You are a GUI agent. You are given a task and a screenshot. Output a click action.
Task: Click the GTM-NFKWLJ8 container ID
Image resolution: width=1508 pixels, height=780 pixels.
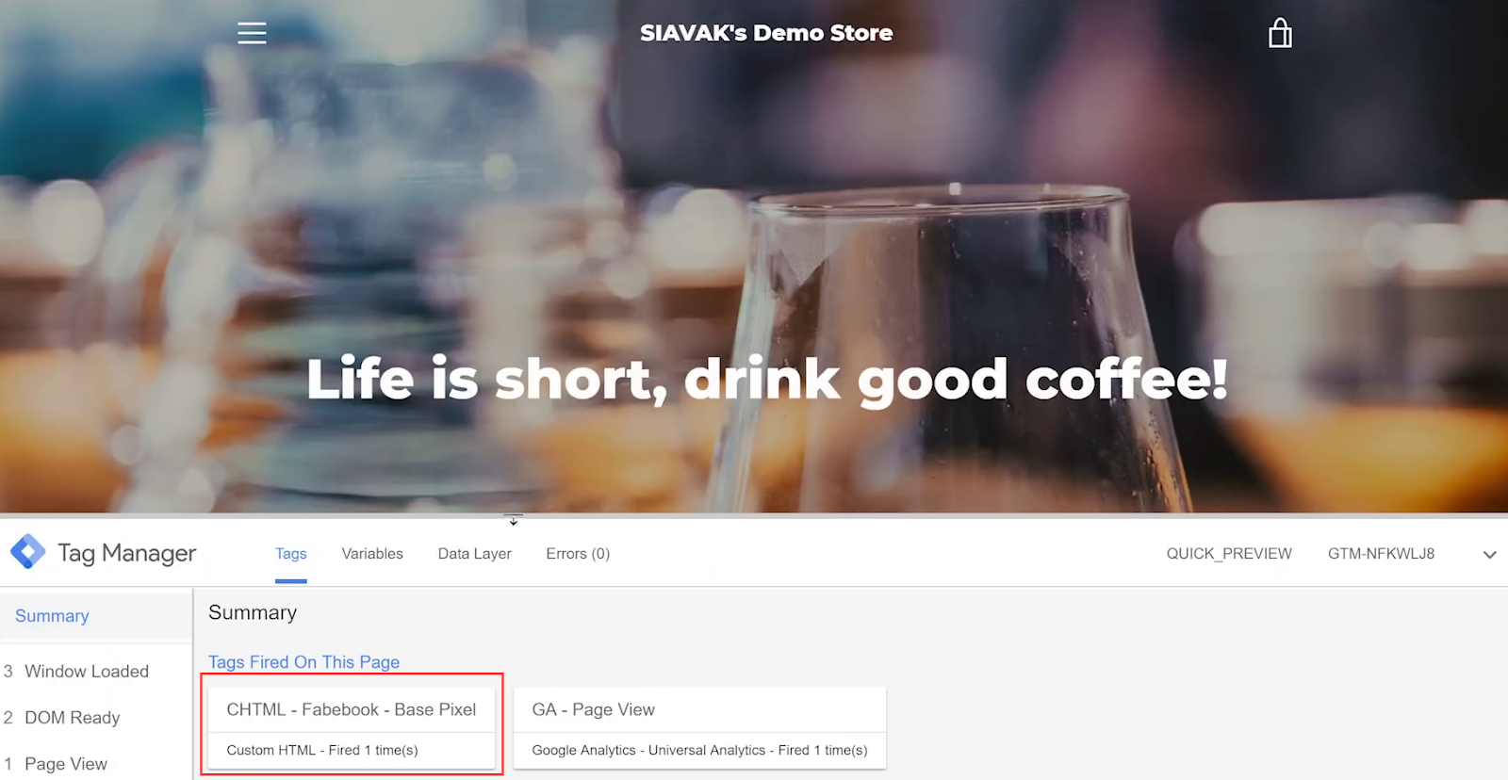(1382, 554)
